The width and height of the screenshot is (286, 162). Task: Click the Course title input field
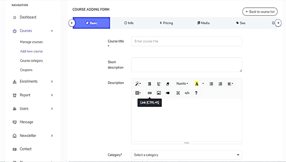(187, 41)
